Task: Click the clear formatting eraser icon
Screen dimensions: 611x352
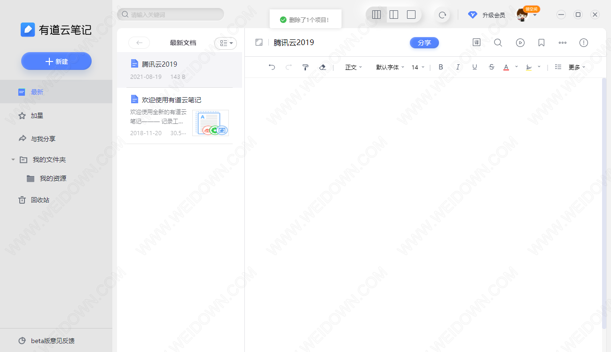Action: point(322,67)
